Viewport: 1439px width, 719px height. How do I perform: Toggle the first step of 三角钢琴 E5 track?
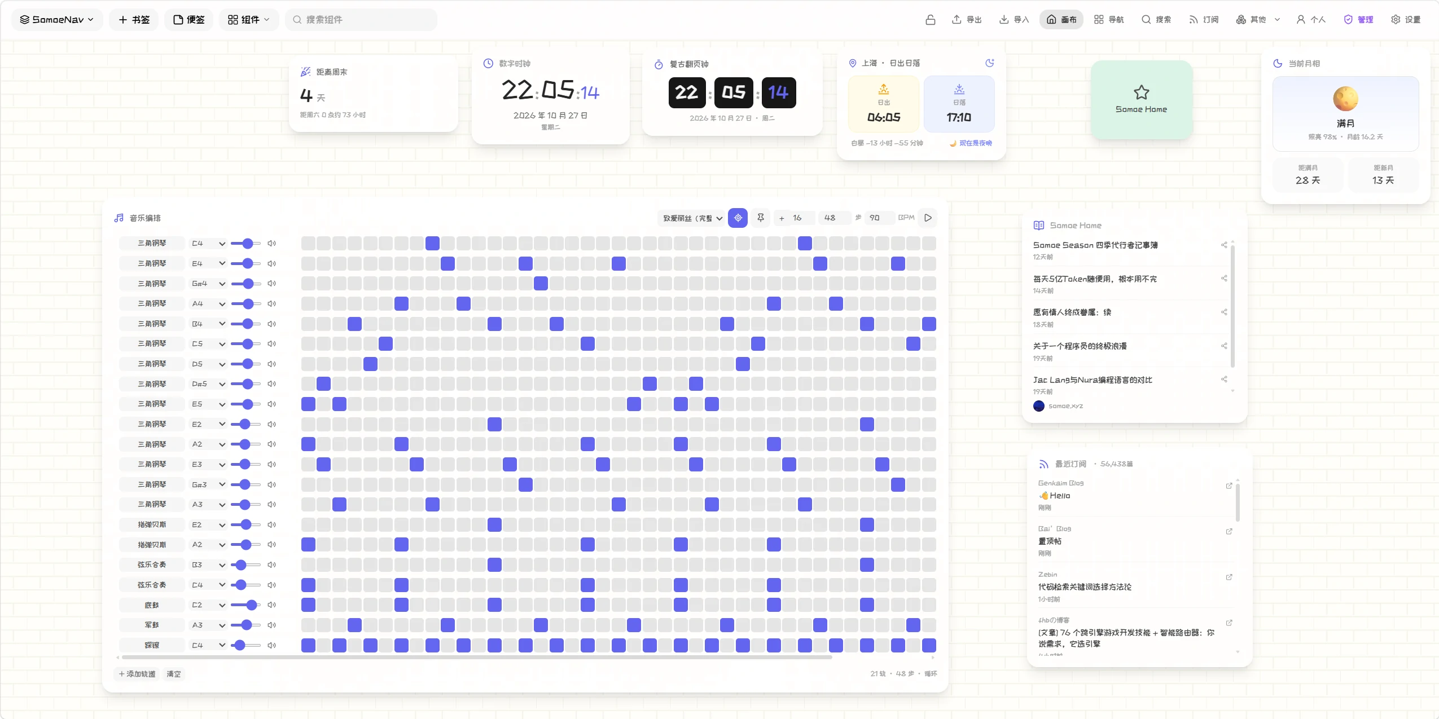coord(308,404)
